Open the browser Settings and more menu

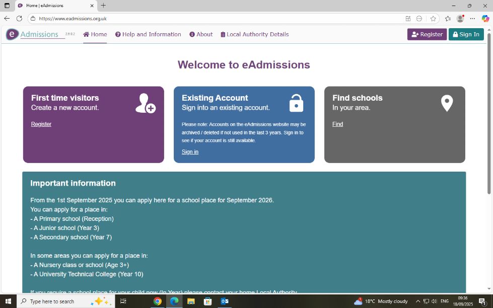click(x=472, y=18)
